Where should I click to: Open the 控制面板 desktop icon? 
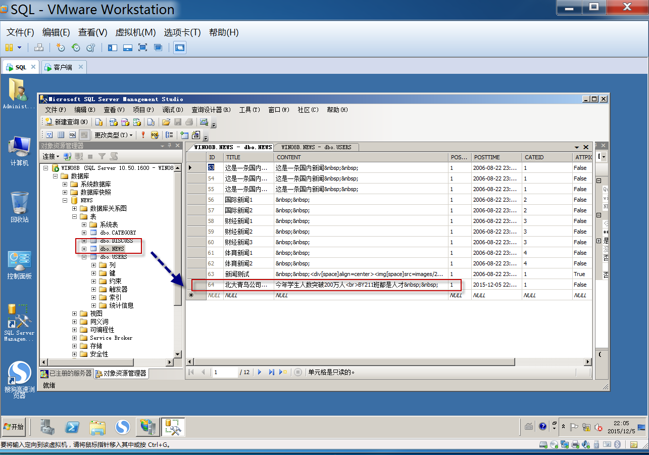19,265
